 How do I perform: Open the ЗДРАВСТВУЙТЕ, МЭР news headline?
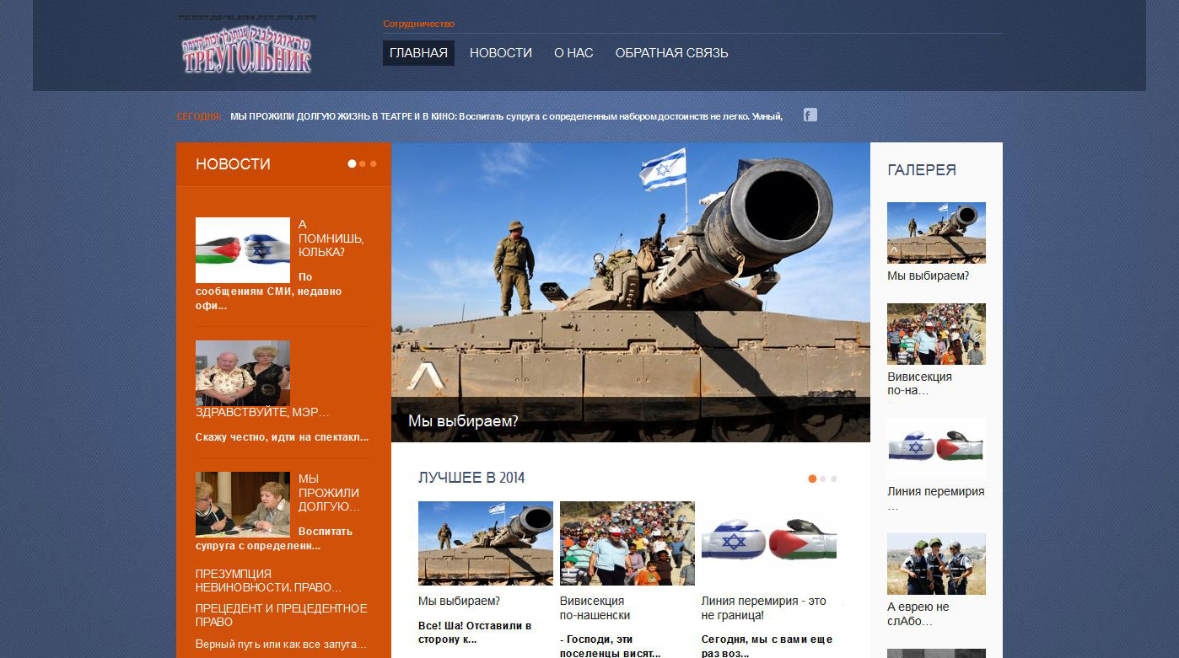pyautogui.click(x=262, y=413)
